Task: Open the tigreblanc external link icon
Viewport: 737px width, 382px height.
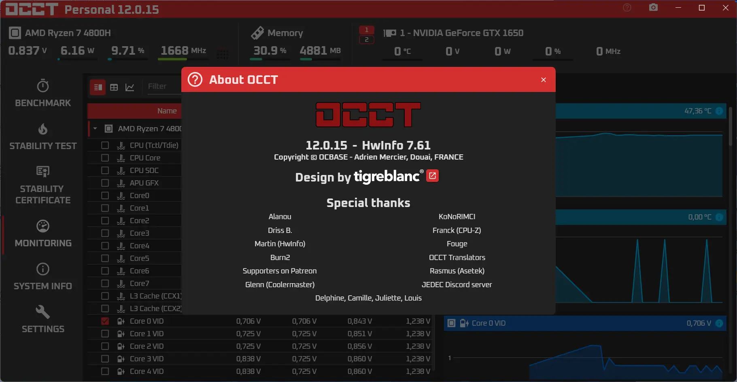Action: (x=433, y=176)
